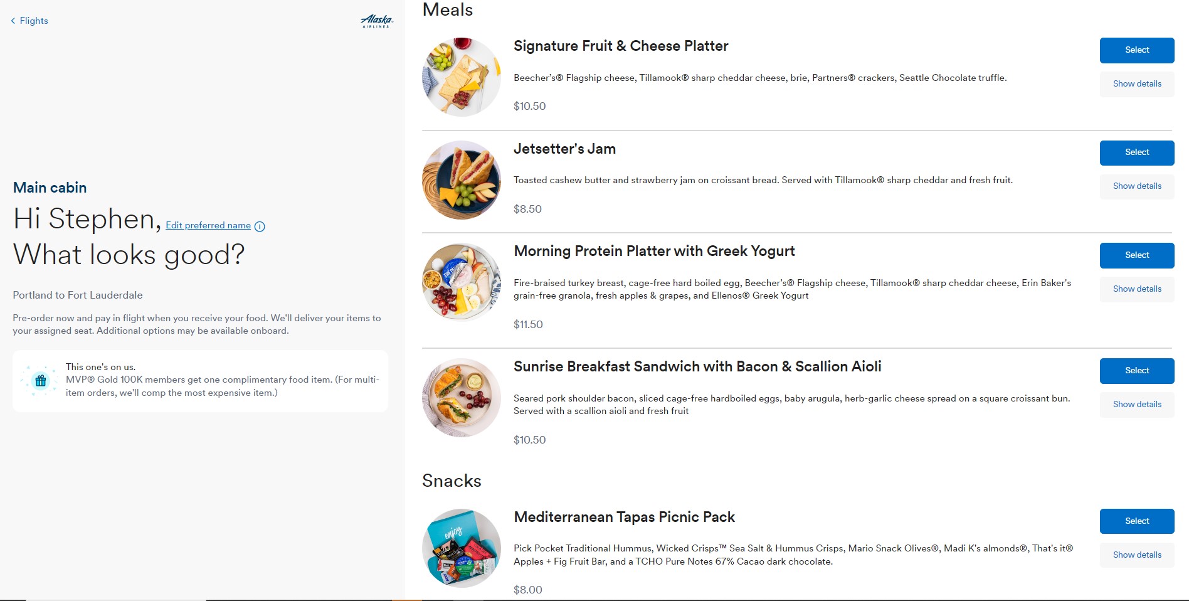Click the Alaska Airlines logo
The height and width of the screenshot is (601, 1189).
pyautogui.click(x=376, y=21)
